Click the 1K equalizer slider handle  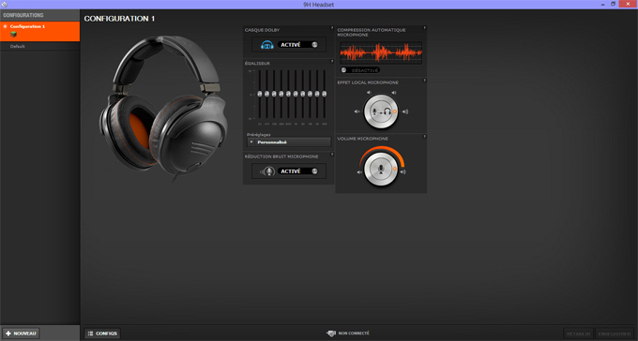click(296, 94)
